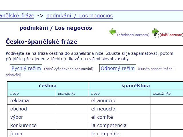
Task: Start the 'Rychlý režim' practice mode
Action: click(x=26, y=68)
